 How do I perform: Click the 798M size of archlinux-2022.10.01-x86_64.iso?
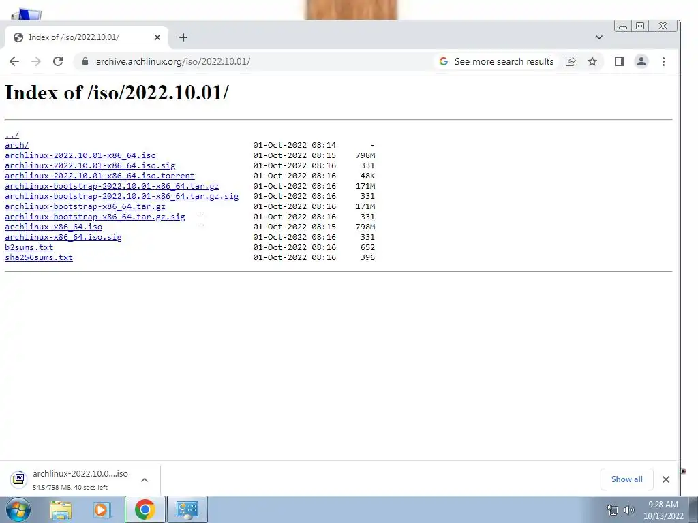tap(365, 155)
